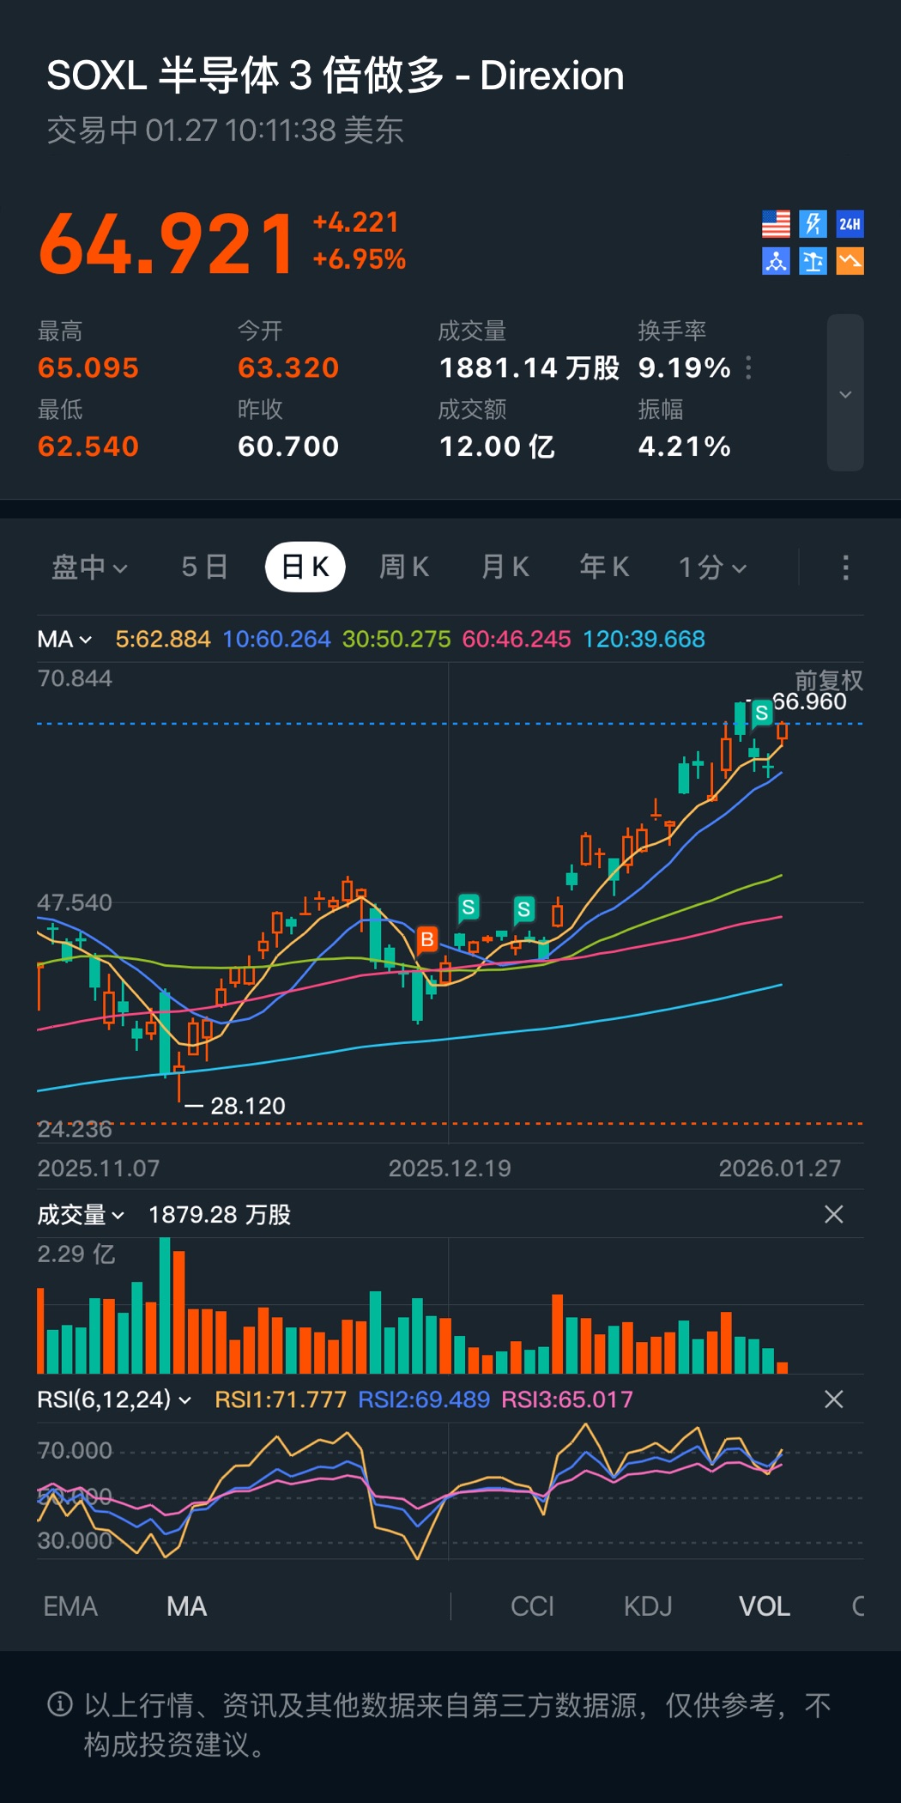This screenshot has width=901, height=1803.
Task: Toggle the KDJ sub-chart indicator
Action: [x=648, y=1606]
